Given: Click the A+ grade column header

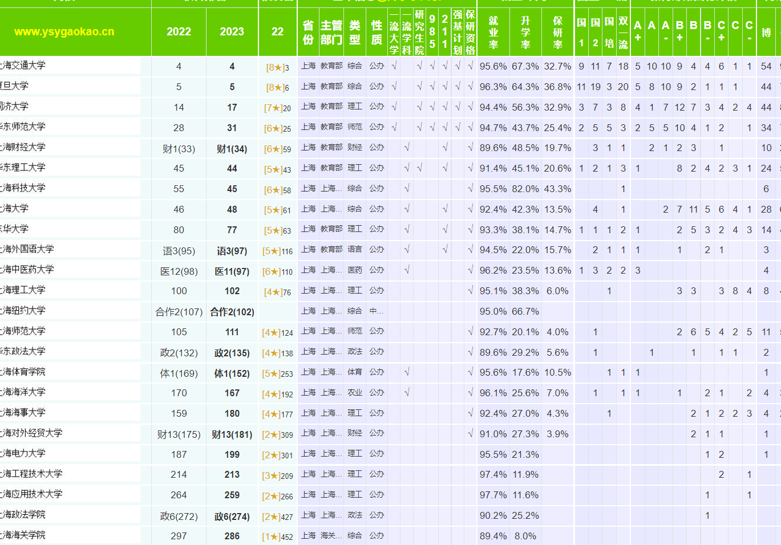Looking at the screenshot, I should (638, 32).
